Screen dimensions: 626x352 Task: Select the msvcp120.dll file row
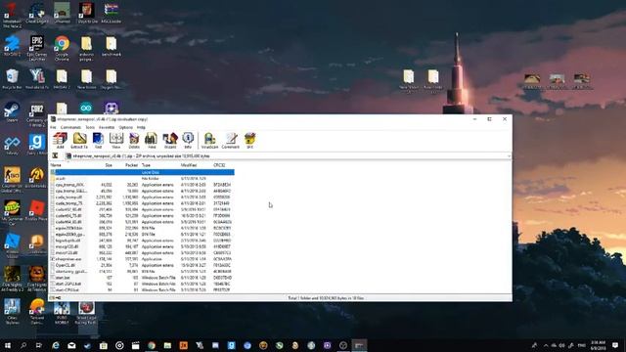pos(142,246)
